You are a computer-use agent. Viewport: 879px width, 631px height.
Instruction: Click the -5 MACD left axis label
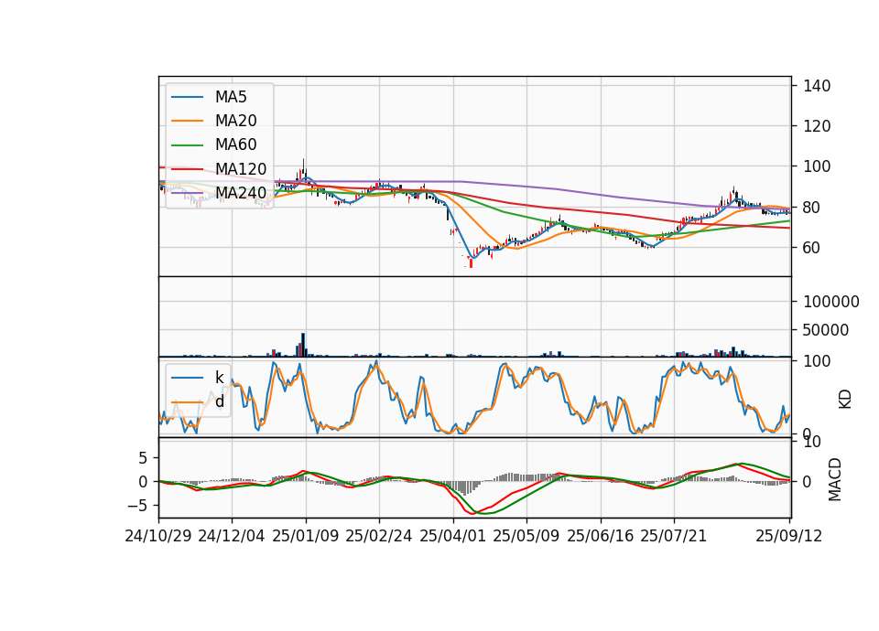click(137, 506)
